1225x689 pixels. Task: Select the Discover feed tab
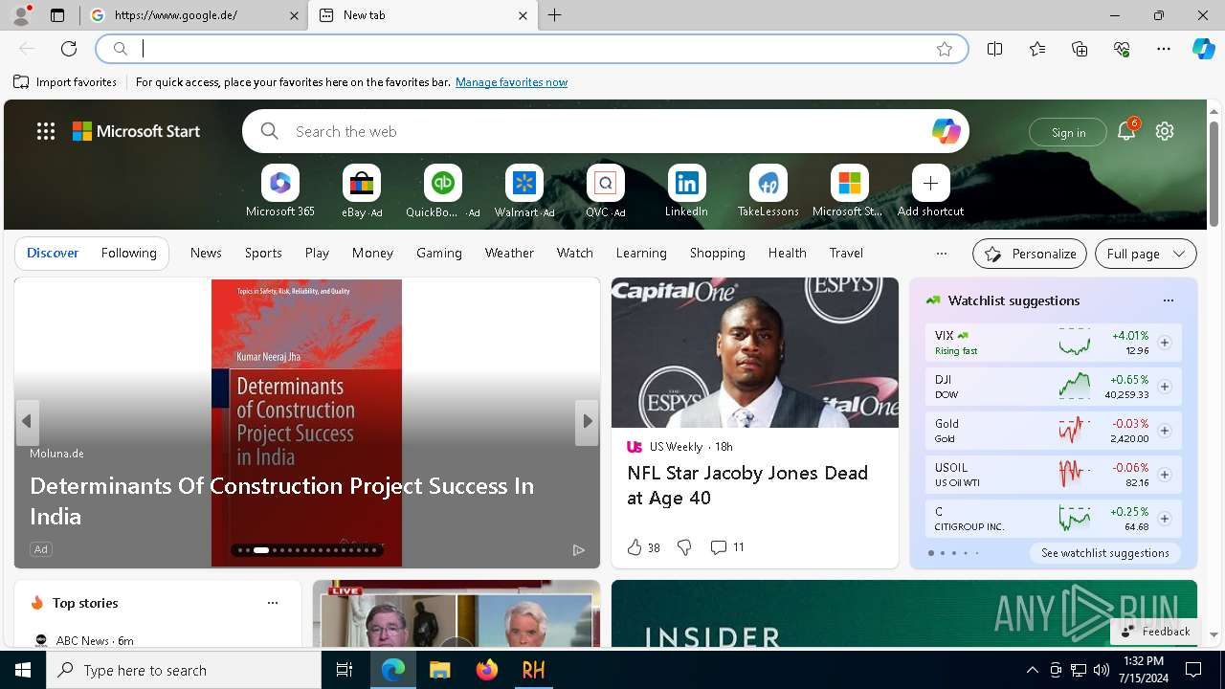53,253
